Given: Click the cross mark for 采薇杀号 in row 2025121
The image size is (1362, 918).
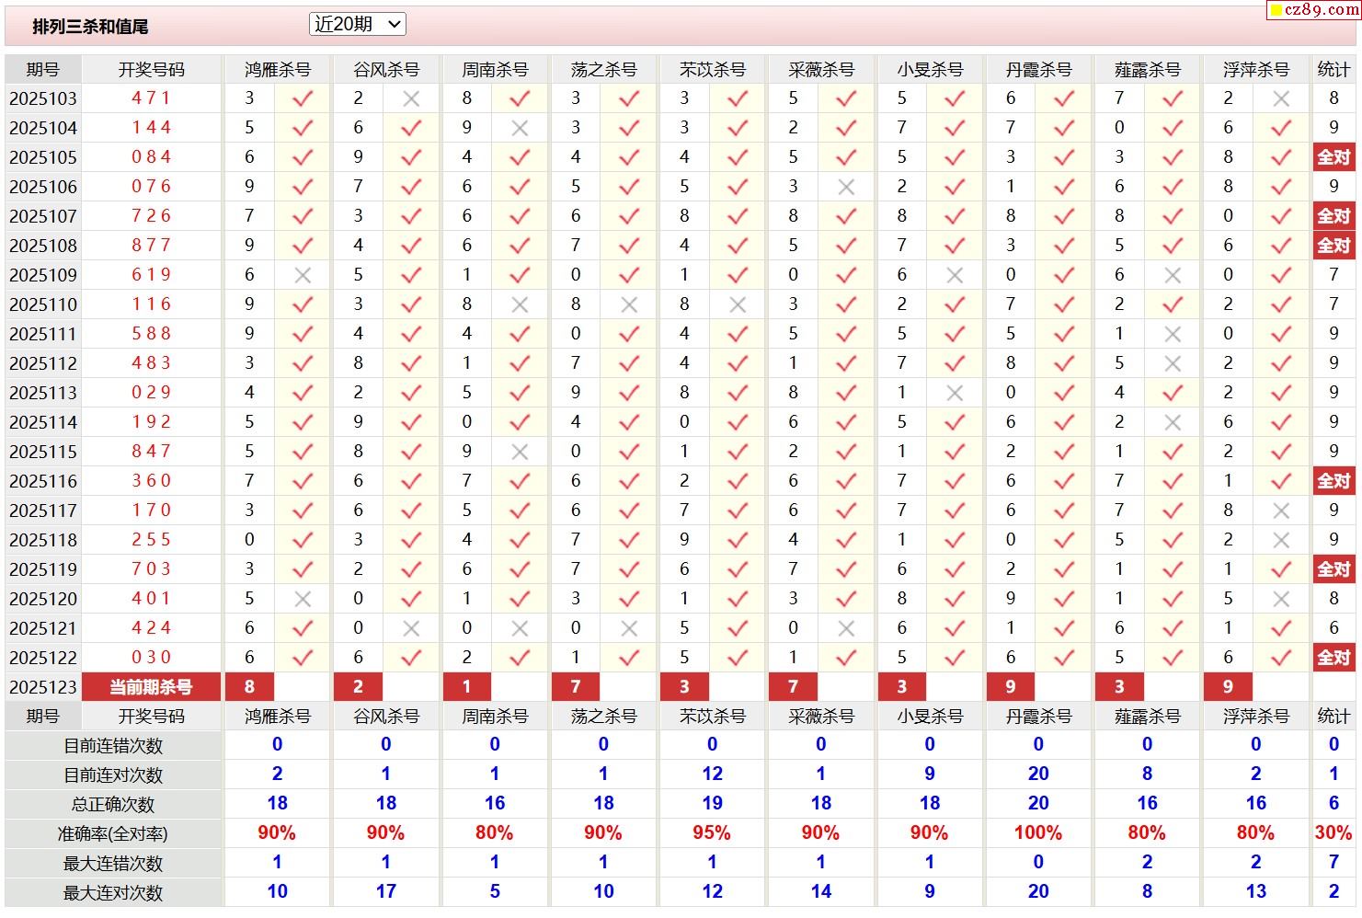Looking at the screenshot, I should (846, 628).
